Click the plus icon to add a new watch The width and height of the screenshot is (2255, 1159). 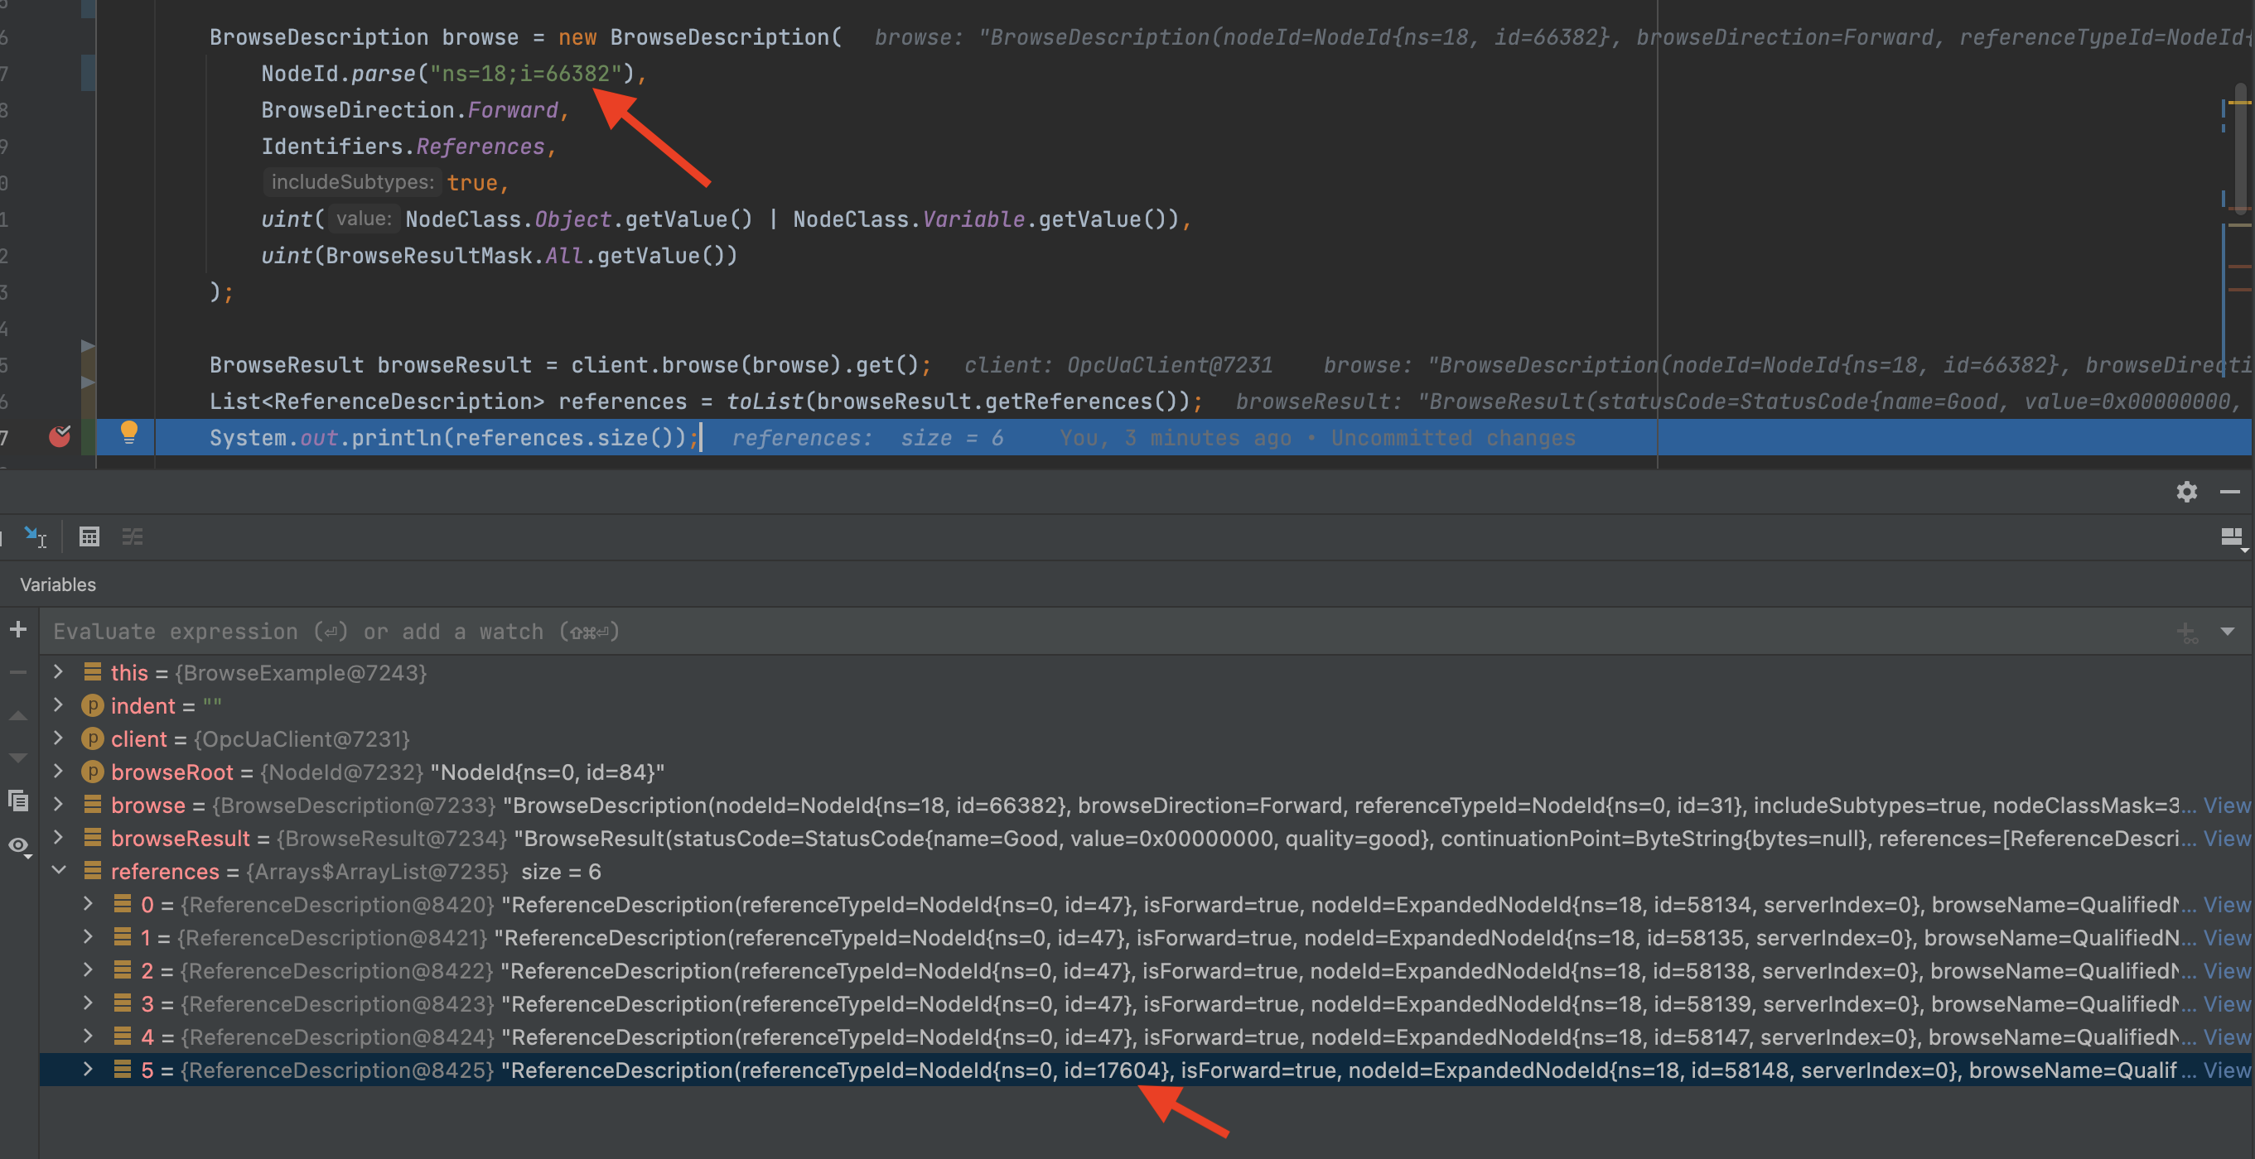point(17,630)
